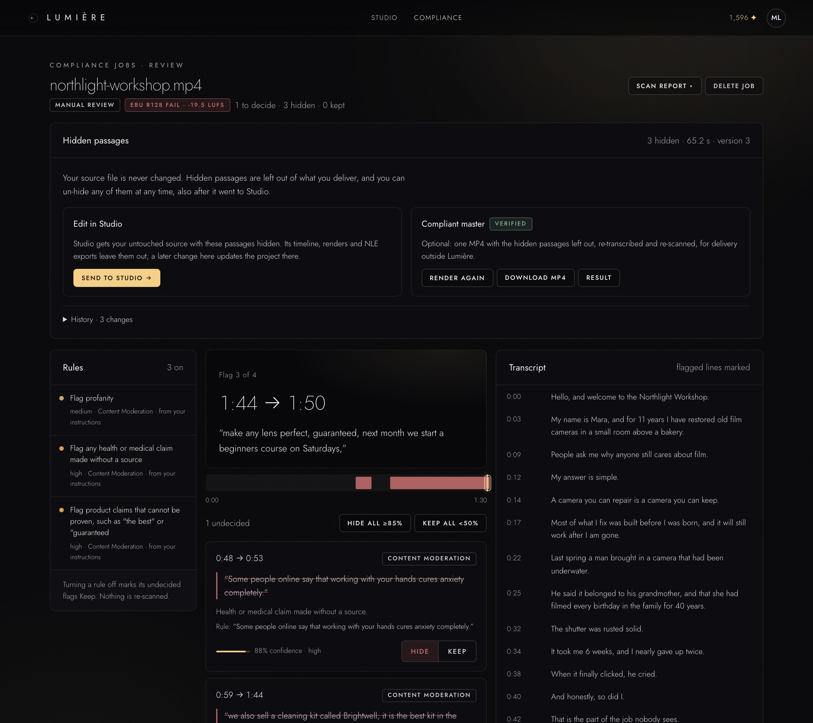The height and width of the screenshot is (723, 813).
Task: Click the 88% confidence bar
Action: coord(233,651)
